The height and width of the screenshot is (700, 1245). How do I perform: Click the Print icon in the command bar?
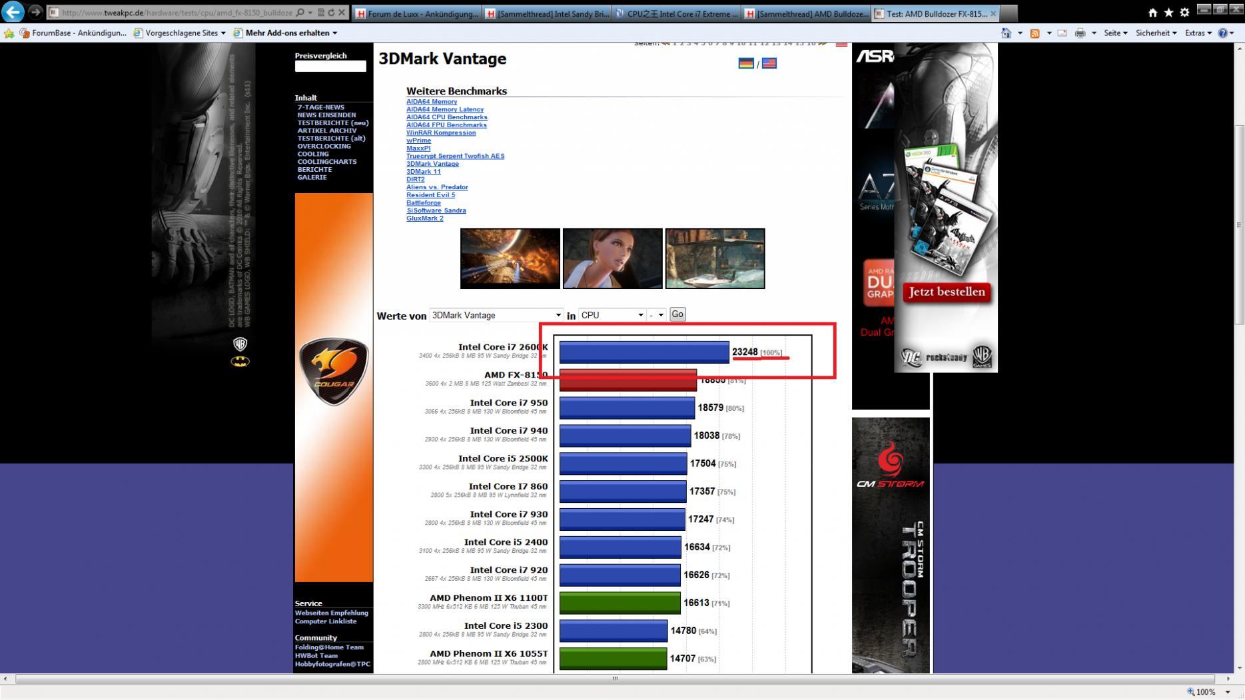coord(1080,33)
